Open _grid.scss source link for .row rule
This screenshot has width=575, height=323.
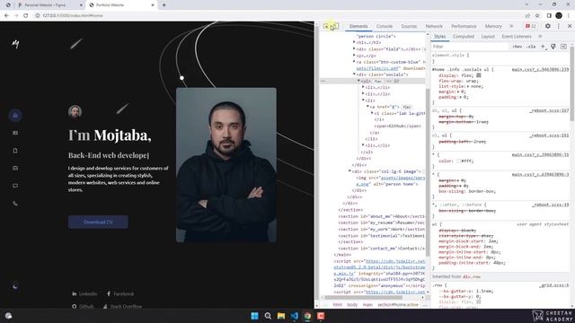coord(553,285)
